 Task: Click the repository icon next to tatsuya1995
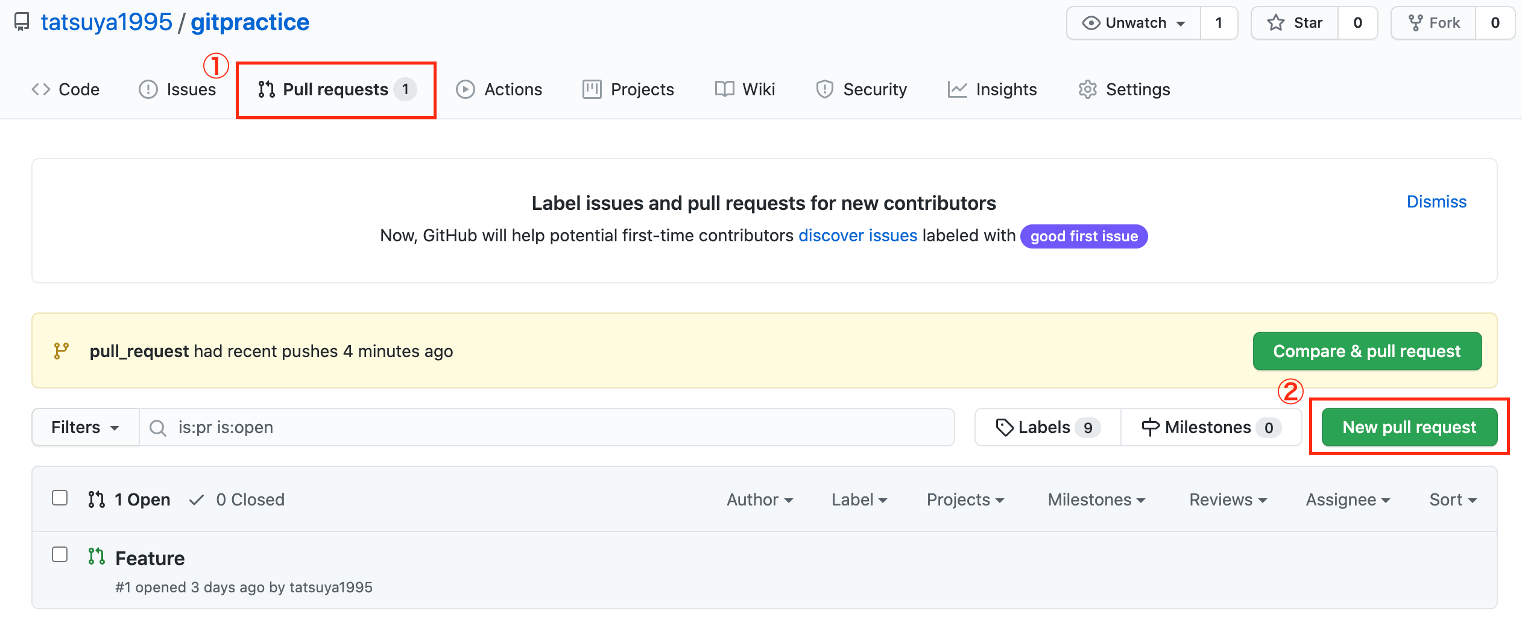coord(22,22)
